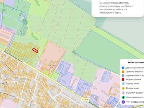Click the Оренда землі legend icon

(123, 84)
